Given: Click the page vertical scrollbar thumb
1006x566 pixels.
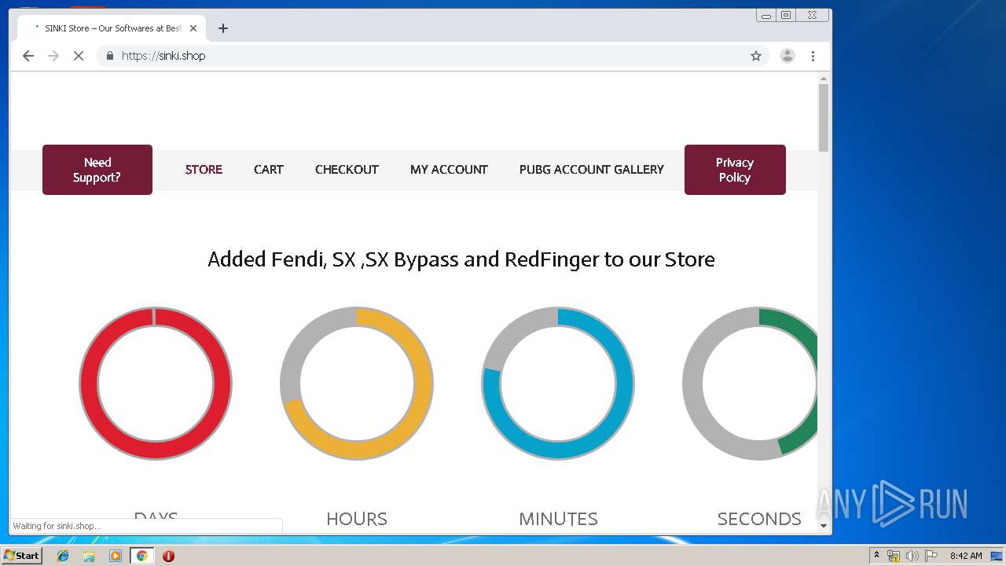Looking at the screenshot, I should click(824, 117).
